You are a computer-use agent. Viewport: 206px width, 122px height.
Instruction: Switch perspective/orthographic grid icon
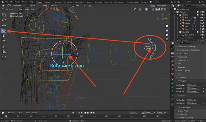(167, 39)
